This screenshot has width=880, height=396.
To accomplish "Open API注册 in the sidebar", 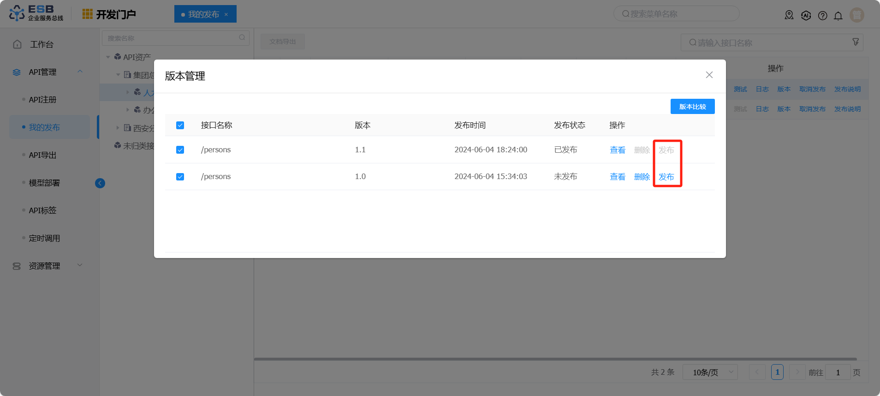I will pyautogui.click(x=42, y=100).
